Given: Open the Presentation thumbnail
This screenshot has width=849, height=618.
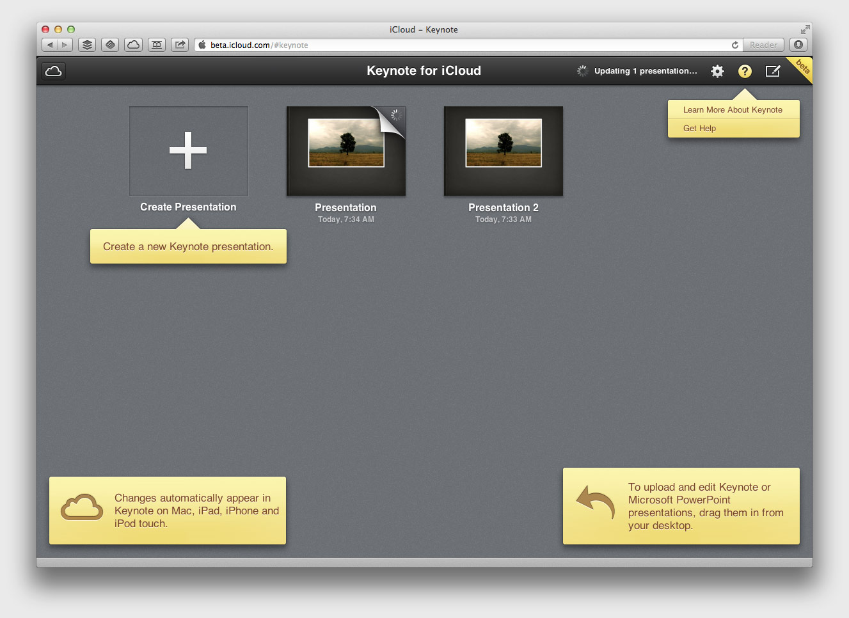Looking at the screenshot, I should pyautogui.click(x=346, y=151).
